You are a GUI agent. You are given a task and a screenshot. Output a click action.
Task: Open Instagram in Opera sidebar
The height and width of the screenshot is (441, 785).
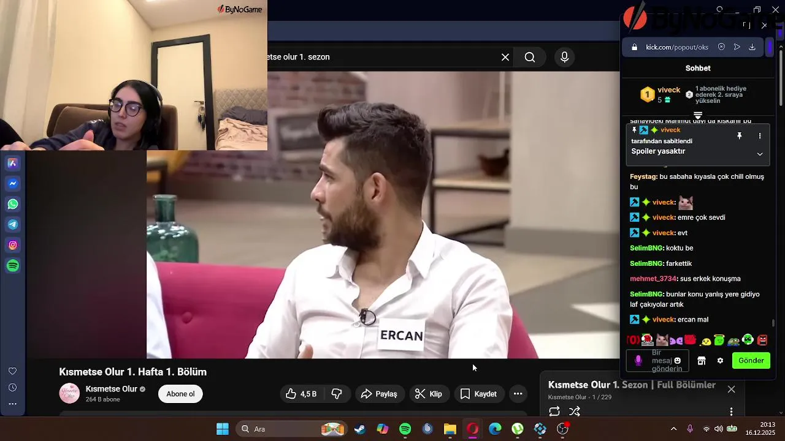[13, 245]
